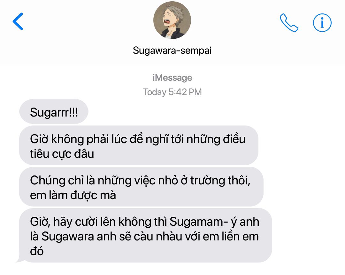345x275 pixels.
Task: Select the line em làm được mà
Action: 73,195
